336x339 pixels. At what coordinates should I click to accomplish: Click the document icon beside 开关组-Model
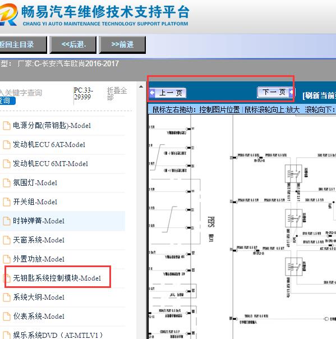click(7, 201)
